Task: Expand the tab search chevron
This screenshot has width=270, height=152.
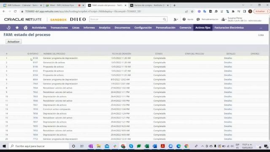Action: click(243, 5)
